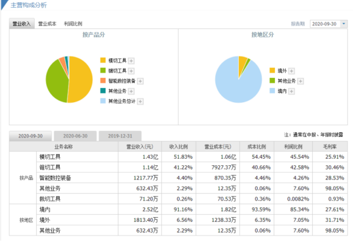The height and width of the screenshot is (241, 353).
Task: Click the teal 其他业务 legend swatch
Action: point(103,91)
